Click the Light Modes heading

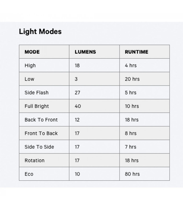[x=40, y=32]
